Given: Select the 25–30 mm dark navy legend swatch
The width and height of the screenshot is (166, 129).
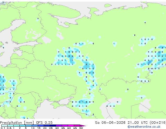Looking at the screenshot, I should click(x=53, y=126).
